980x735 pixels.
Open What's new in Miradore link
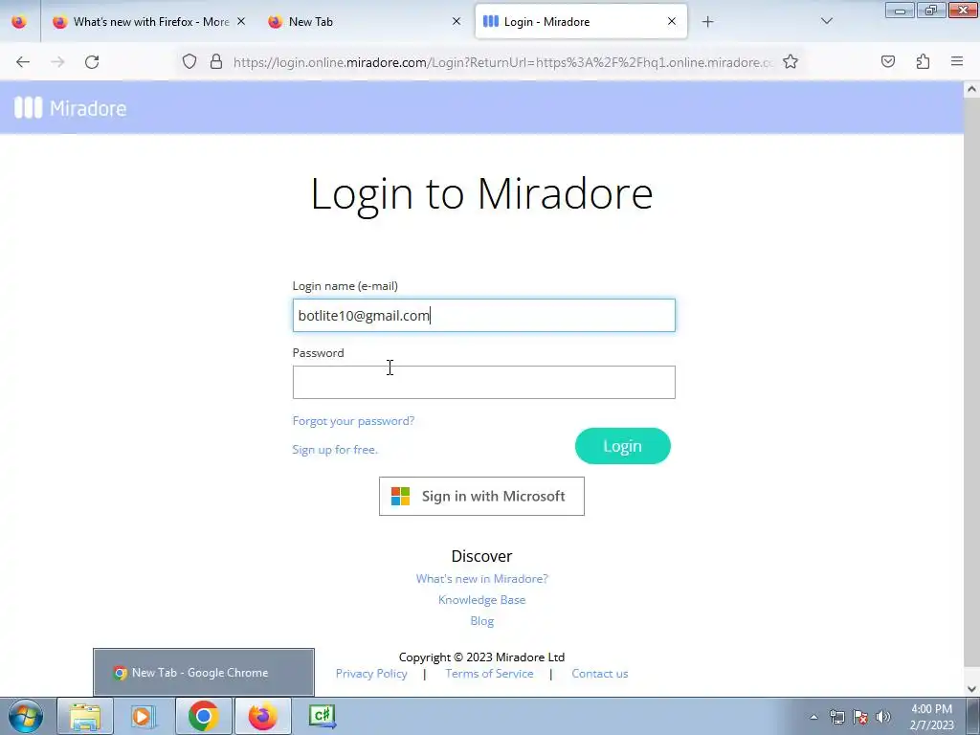pyautogui.click(x=482, y=579)
